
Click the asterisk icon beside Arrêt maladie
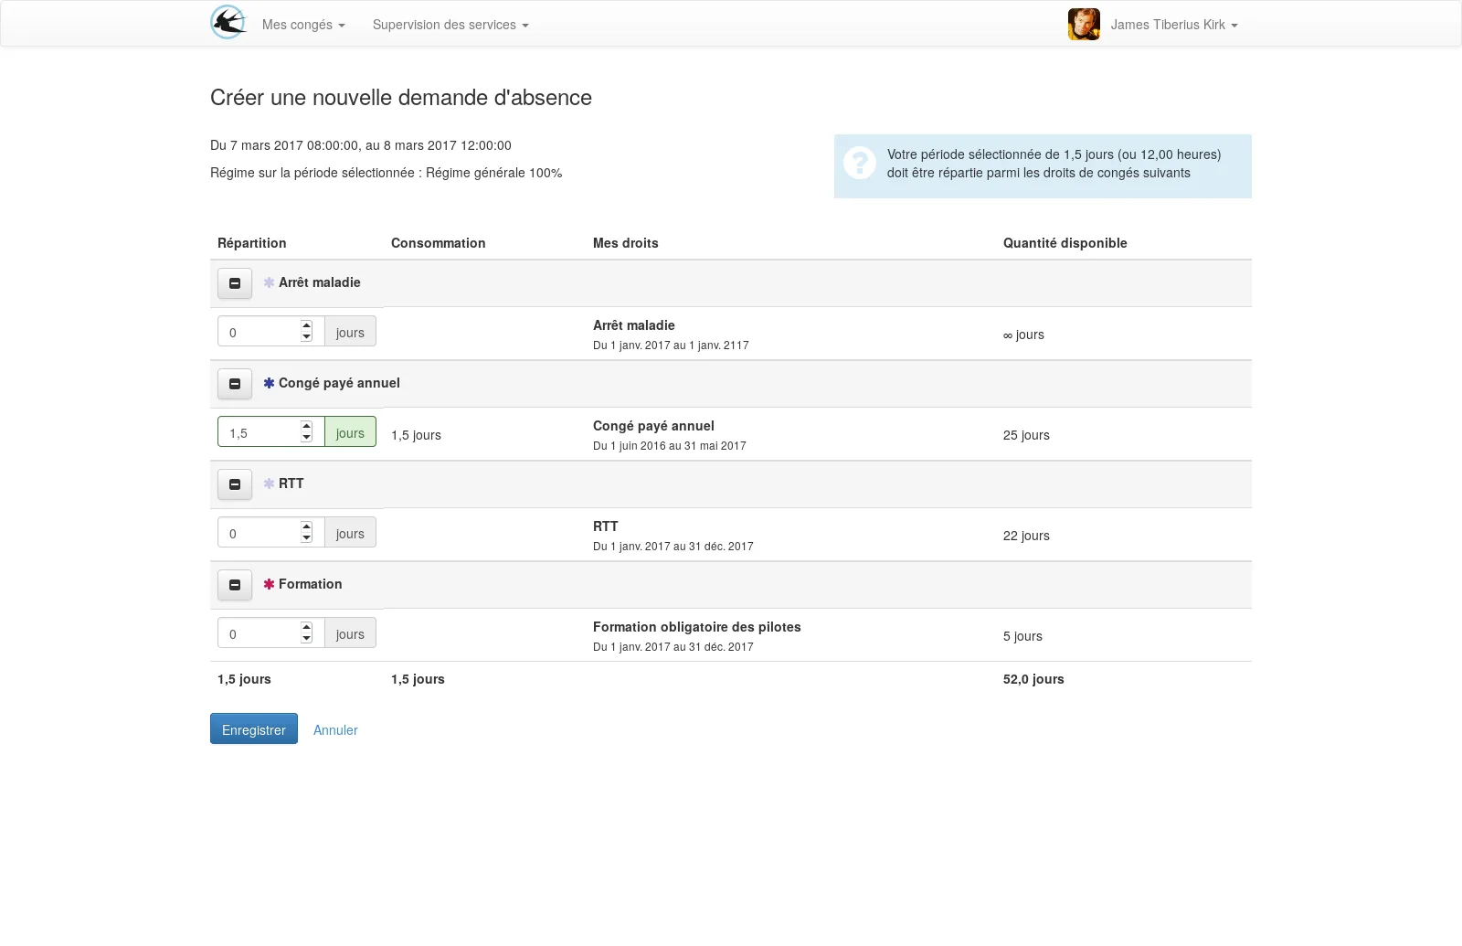(x=269, y=282)
